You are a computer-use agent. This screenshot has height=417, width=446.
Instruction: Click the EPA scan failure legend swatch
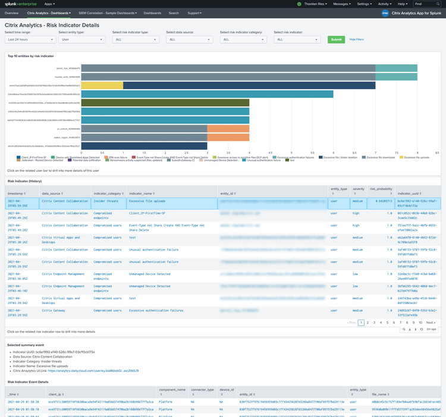tap(106, 157)
